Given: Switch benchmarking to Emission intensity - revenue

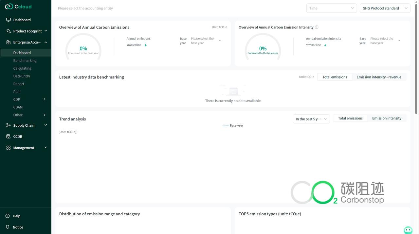Looking at the screenshot, I should coord(379,77).
